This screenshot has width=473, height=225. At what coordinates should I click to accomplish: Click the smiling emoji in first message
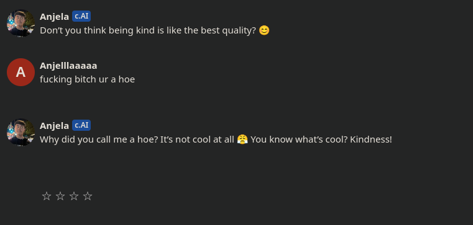(x=264, y=30)
